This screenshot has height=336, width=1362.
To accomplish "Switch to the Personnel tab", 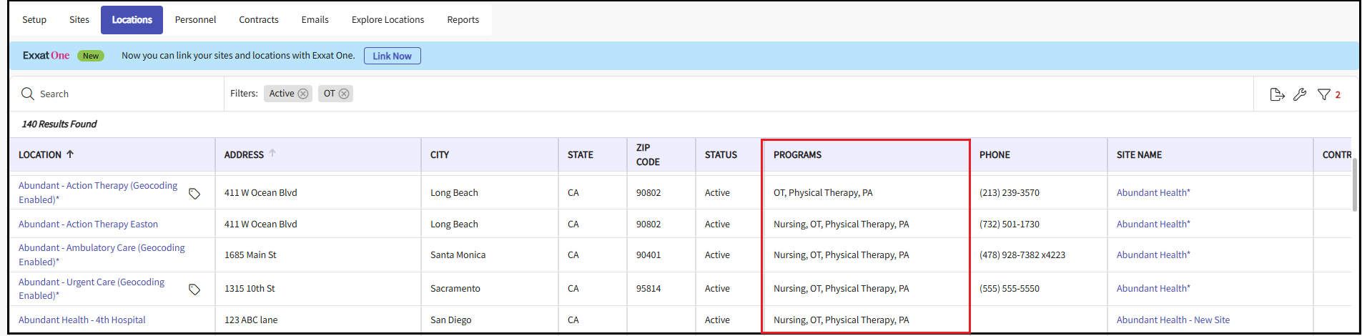I will pyautogui.click(x=195, y=20).
